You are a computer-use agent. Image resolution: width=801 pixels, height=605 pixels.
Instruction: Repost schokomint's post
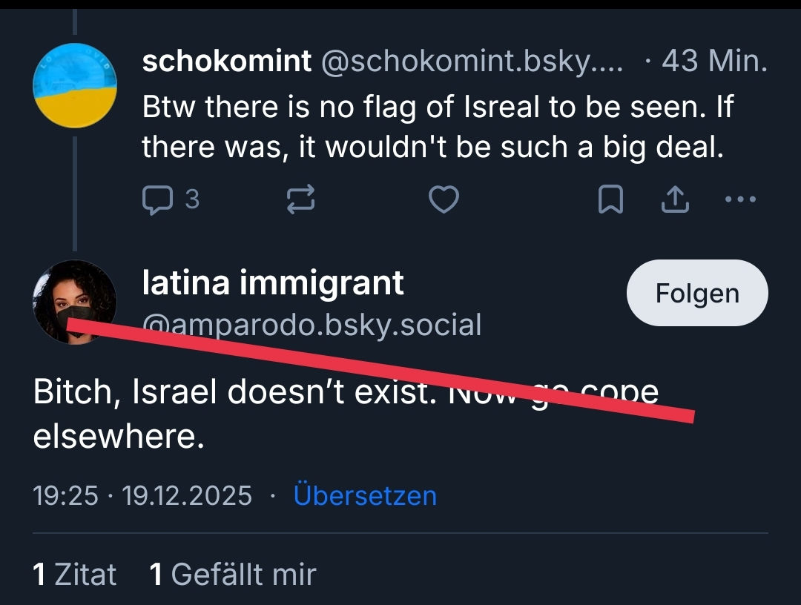click(301, 199)
